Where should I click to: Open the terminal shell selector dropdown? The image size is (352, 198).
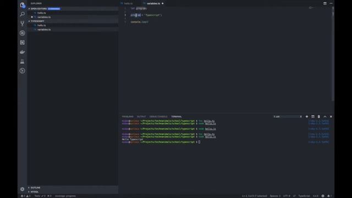[288, 117]
